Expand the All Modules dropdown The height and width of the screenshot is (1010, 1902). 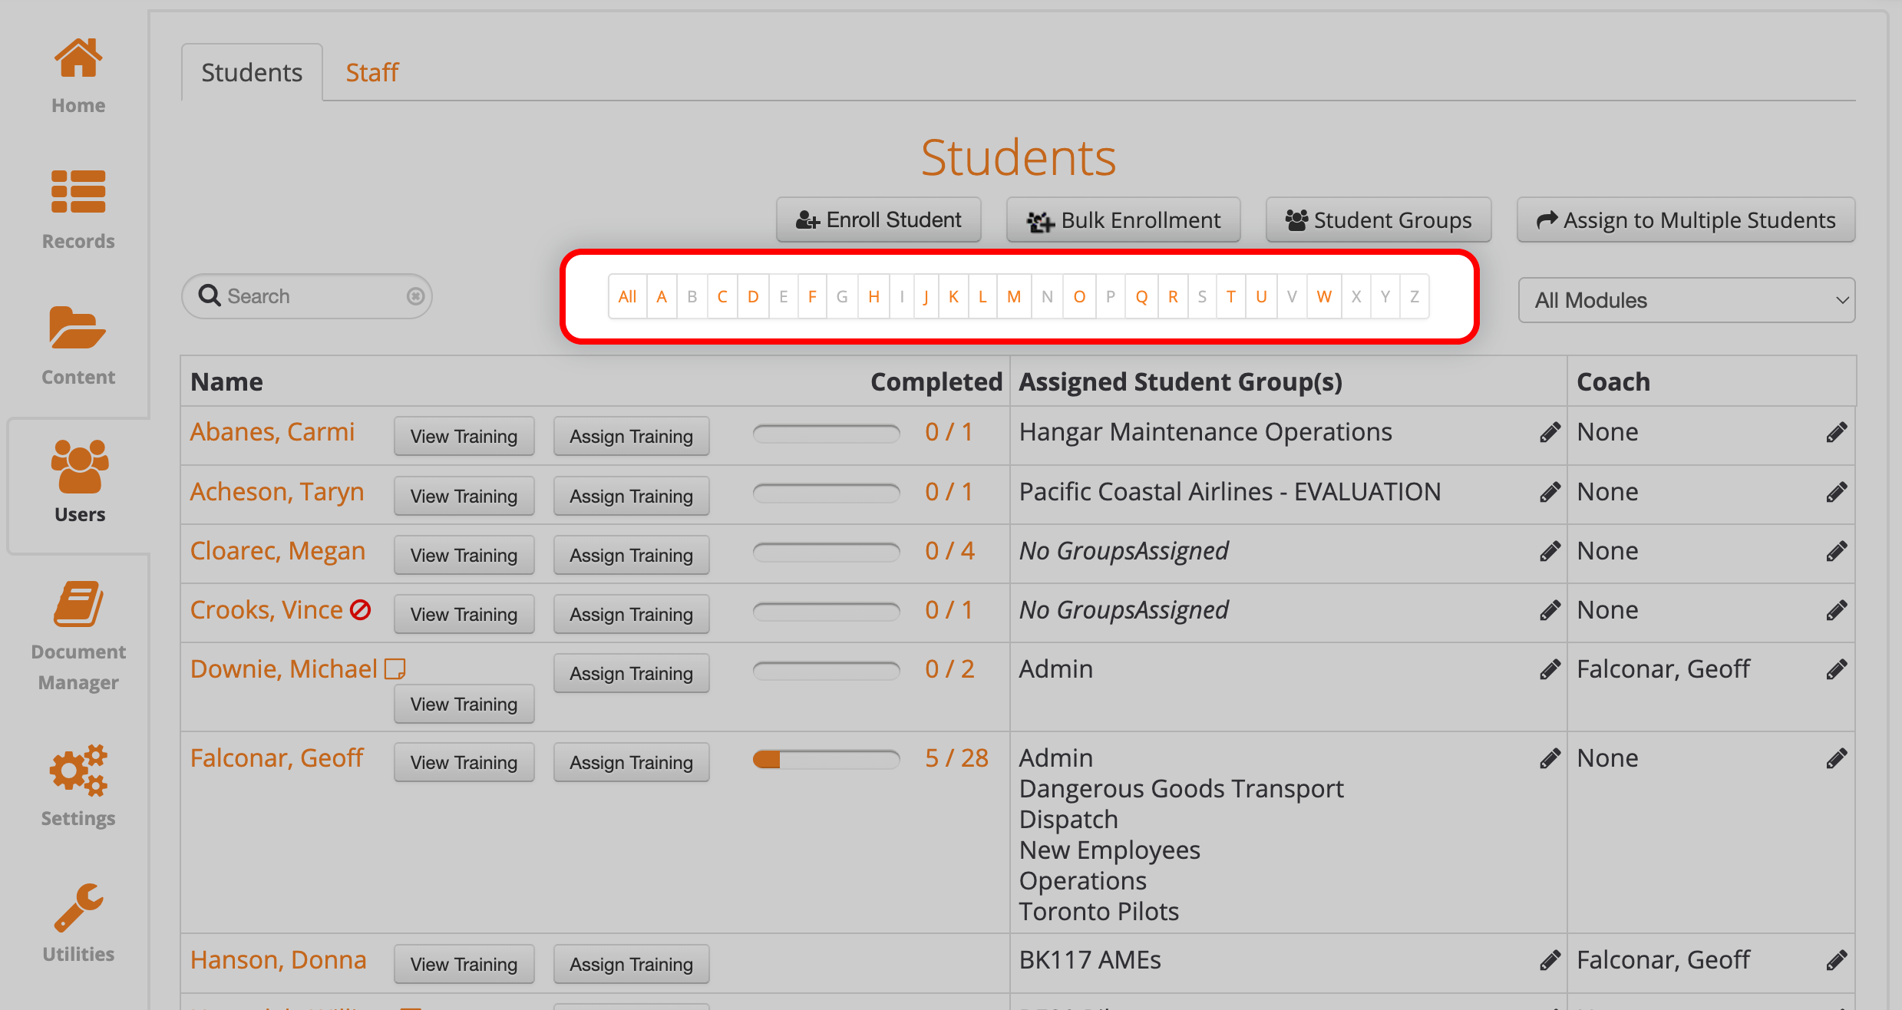1686,300
